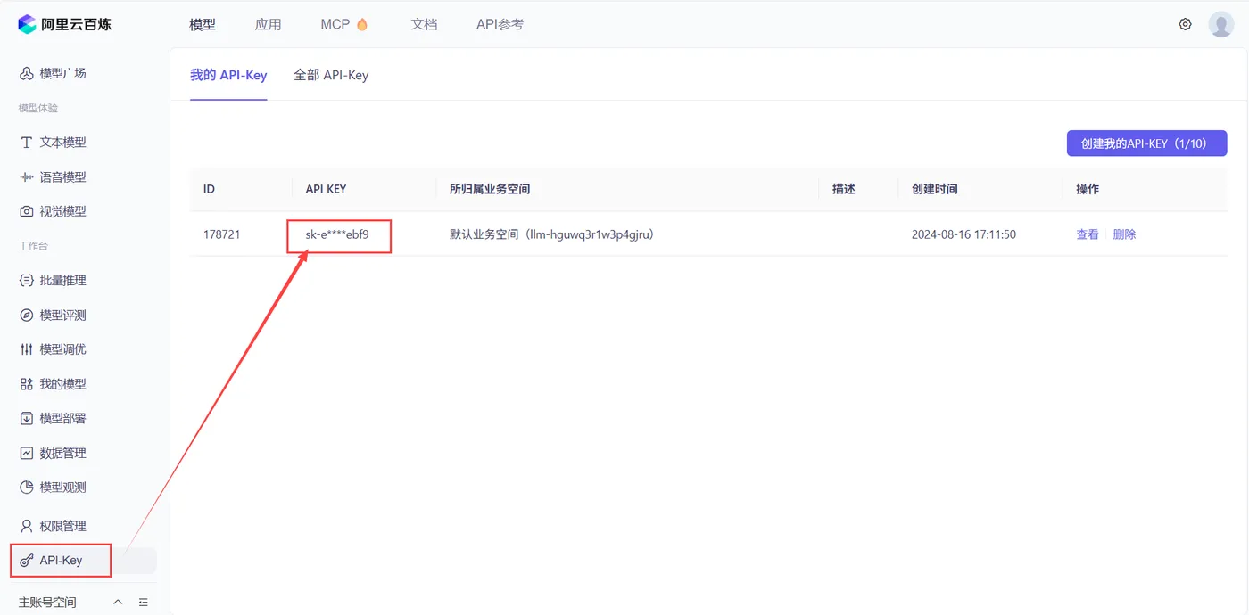1249x615 pixels.
Task: Open 模型部署 in the sidebar
Action: coord(54,418)
